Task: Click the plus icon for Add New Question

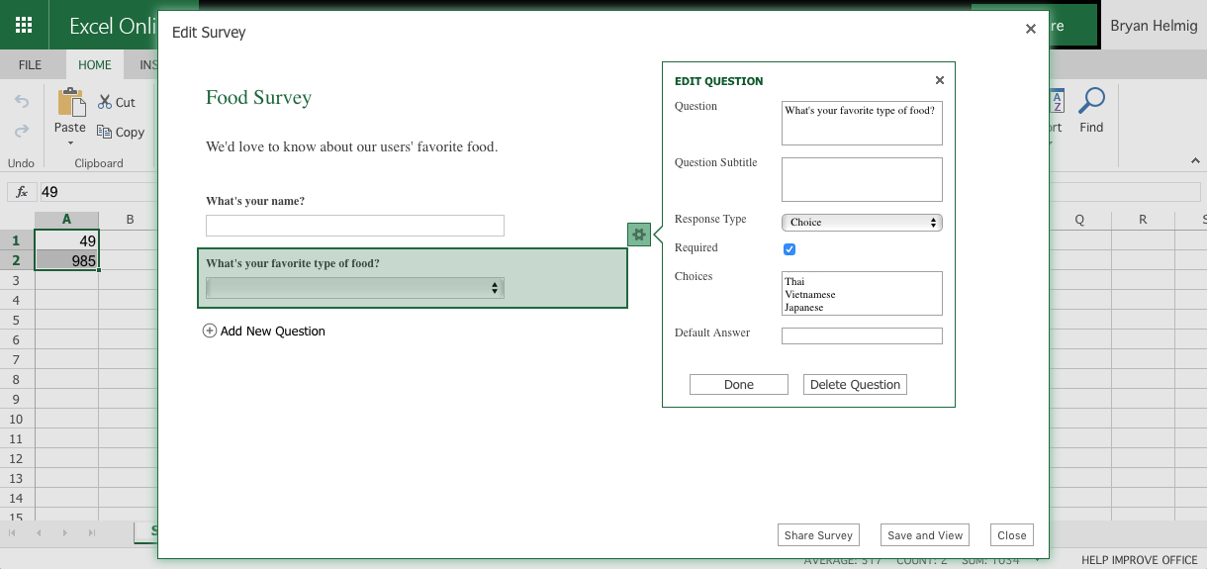Action: coord(210,332)
